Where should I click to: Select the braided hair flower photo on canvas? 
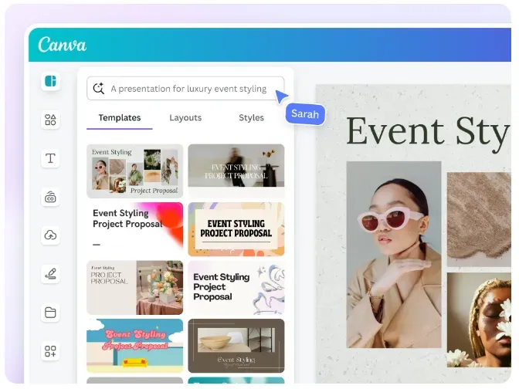pyautogui.click(x=479, y=320)
